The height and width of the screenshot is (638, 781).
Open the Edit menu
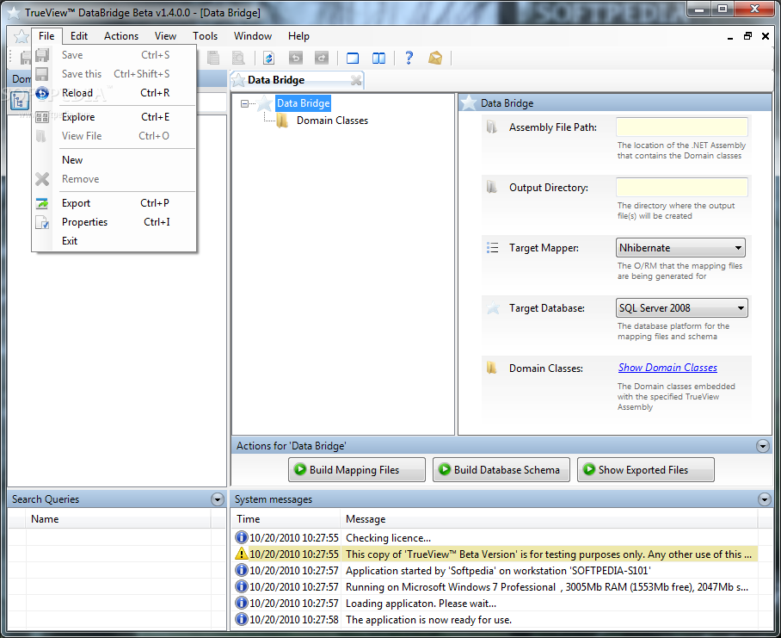pos(78,36)
